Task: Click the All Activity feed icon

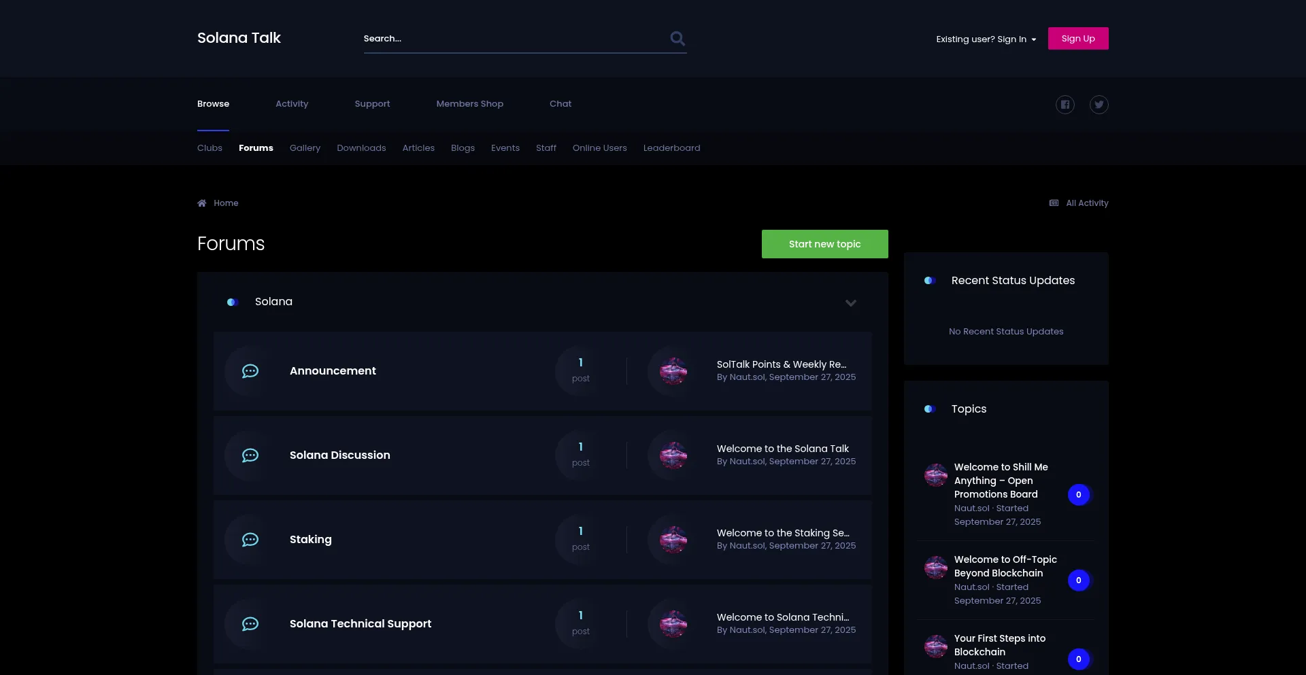Action: [1054, 203]
